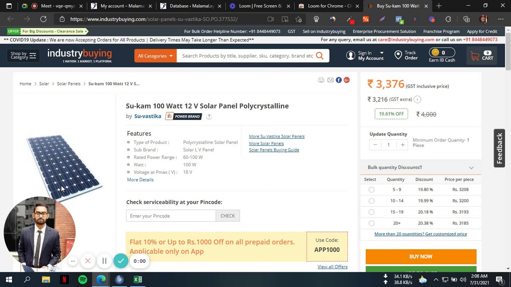Open Franchise Program menu item

coord(441,31)
